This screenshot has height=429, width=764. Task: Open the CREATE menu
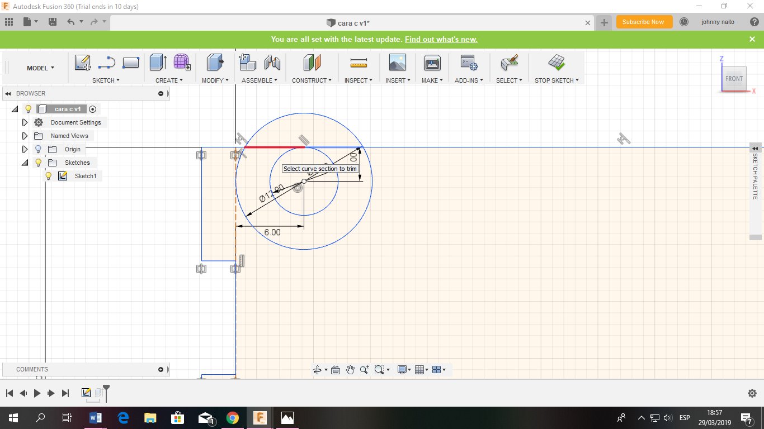[x=169, y=80]
